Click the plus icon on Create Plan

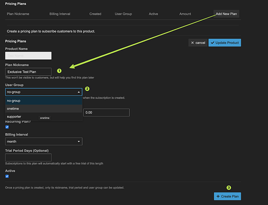pos(218,196)
